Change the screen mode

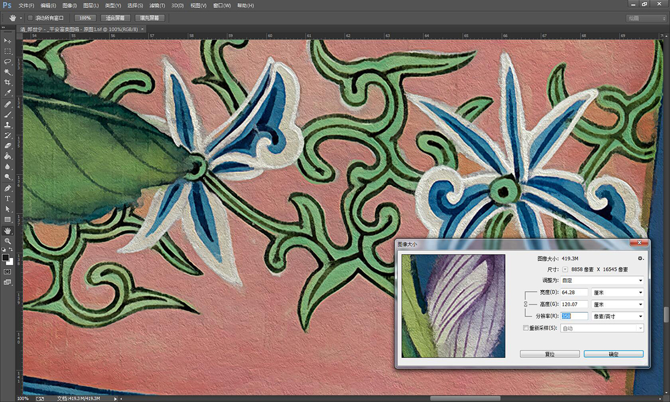click(8, 282)
